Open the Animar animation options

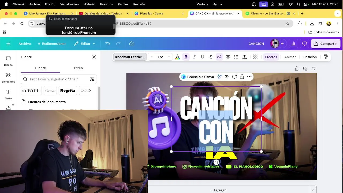click(x=290, y=57)
